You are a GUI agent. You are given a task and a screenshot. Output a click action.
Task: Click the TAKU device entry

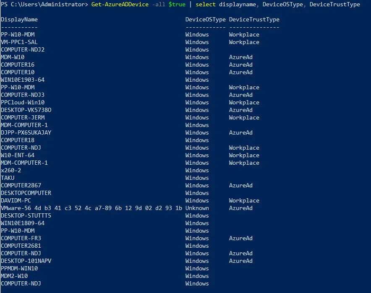(x=8, y=178)
